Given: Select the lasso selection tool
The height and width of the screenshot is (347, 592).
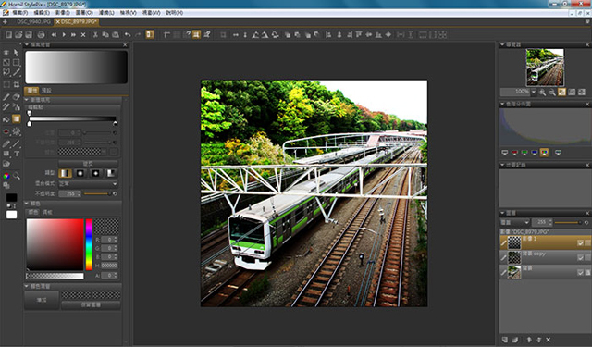Looking at the screenshot, I should pos(6,72).
